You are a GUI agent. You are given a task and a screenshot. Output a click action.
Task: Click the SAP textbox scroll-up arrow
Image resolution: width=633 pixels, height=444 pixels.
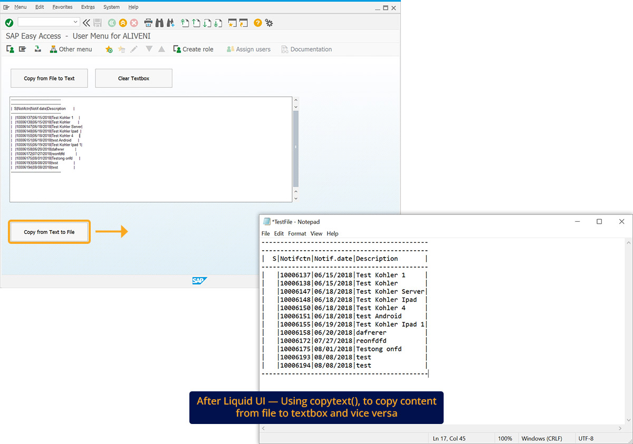(296, 100)
